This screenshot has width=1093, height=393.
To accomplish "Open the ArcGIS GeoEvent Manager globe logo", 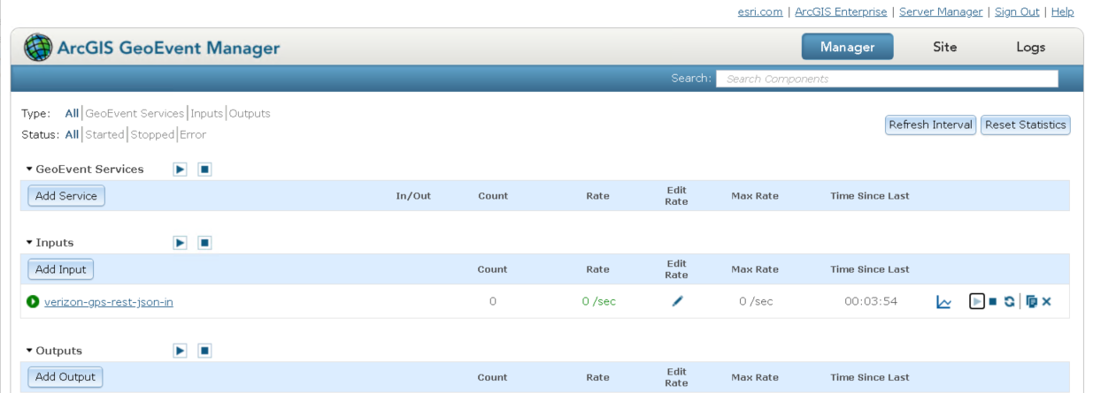I will click(x=37, y=47).
